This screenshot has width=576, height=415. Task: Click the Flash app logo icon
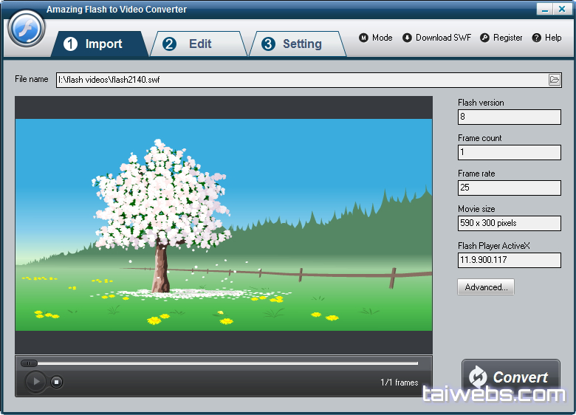pos(27,30)
